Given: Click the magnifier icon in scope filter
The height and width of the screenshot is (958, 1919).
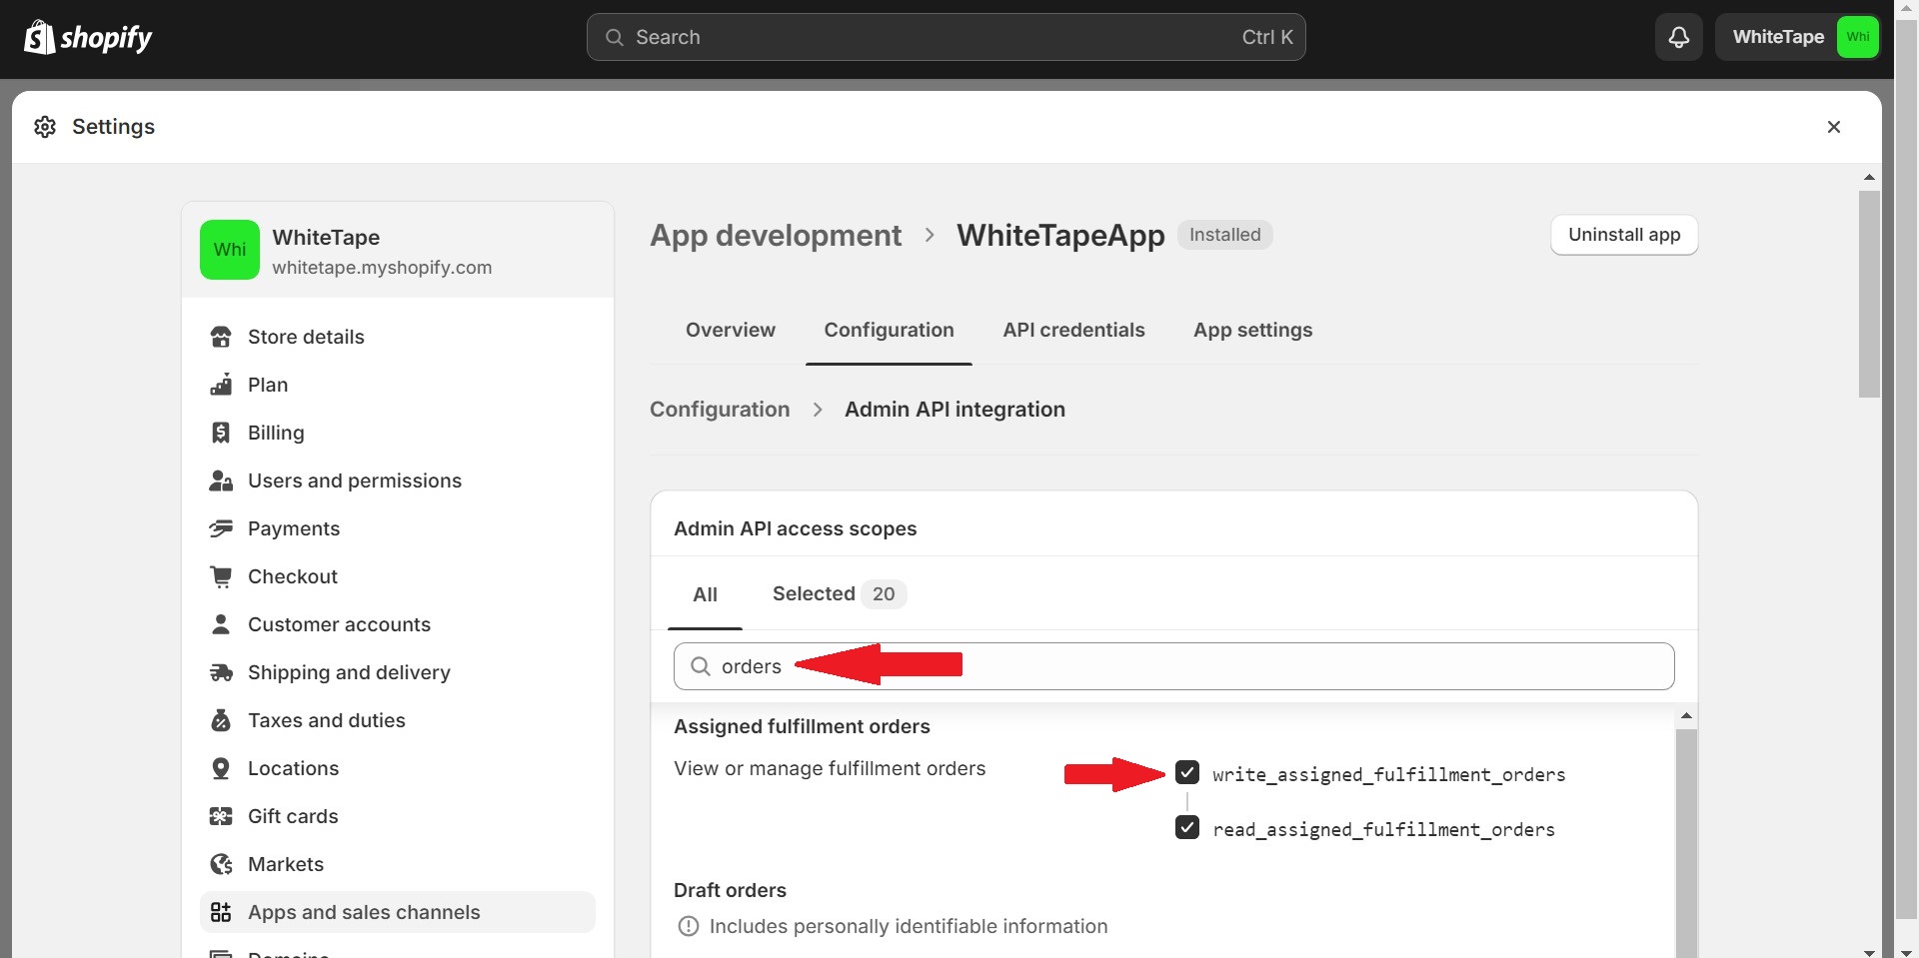Looking at the screenshot, I should tap(701, 666).
